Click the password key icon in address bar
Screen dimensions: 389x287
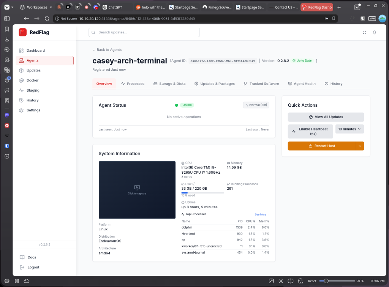click(326, 18)
